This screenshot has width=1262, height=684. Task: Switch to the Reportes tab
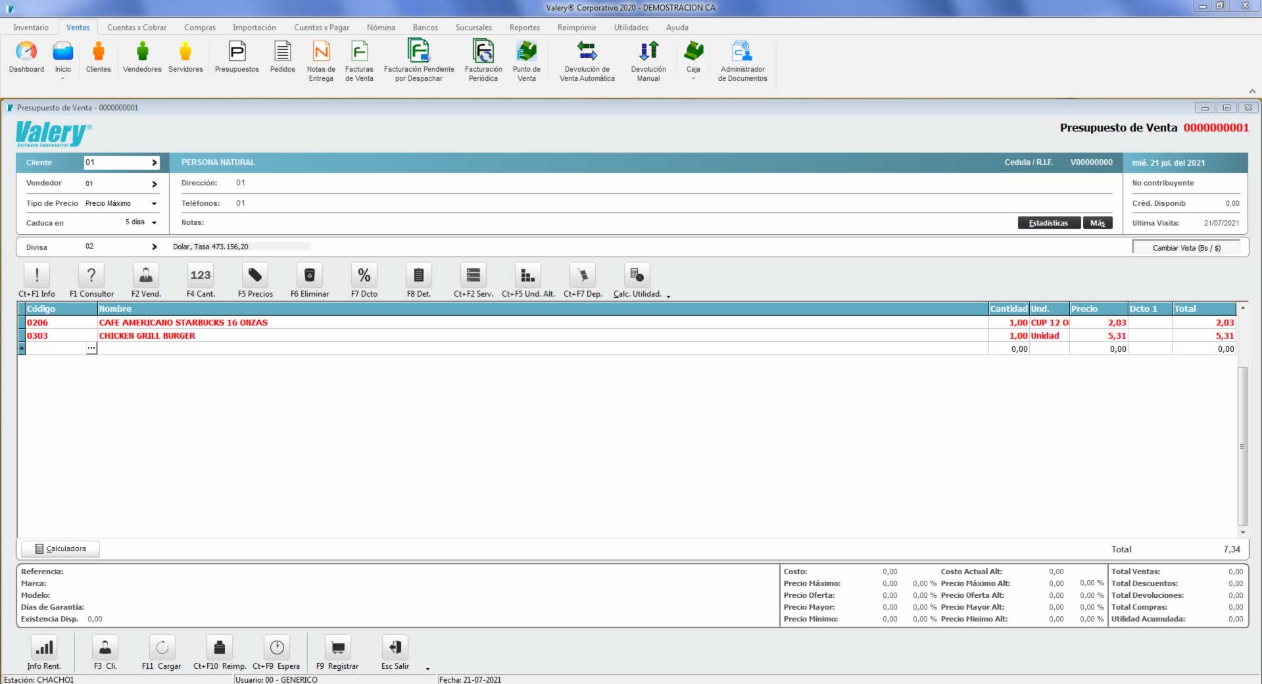(x=524, y=28)
